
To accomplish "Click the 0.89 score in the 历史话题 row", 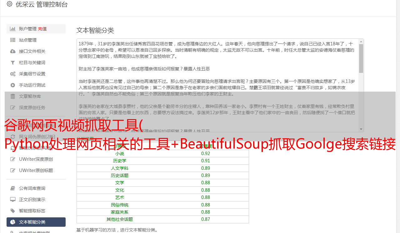I will pyautogui.click(x=206, y=175).
